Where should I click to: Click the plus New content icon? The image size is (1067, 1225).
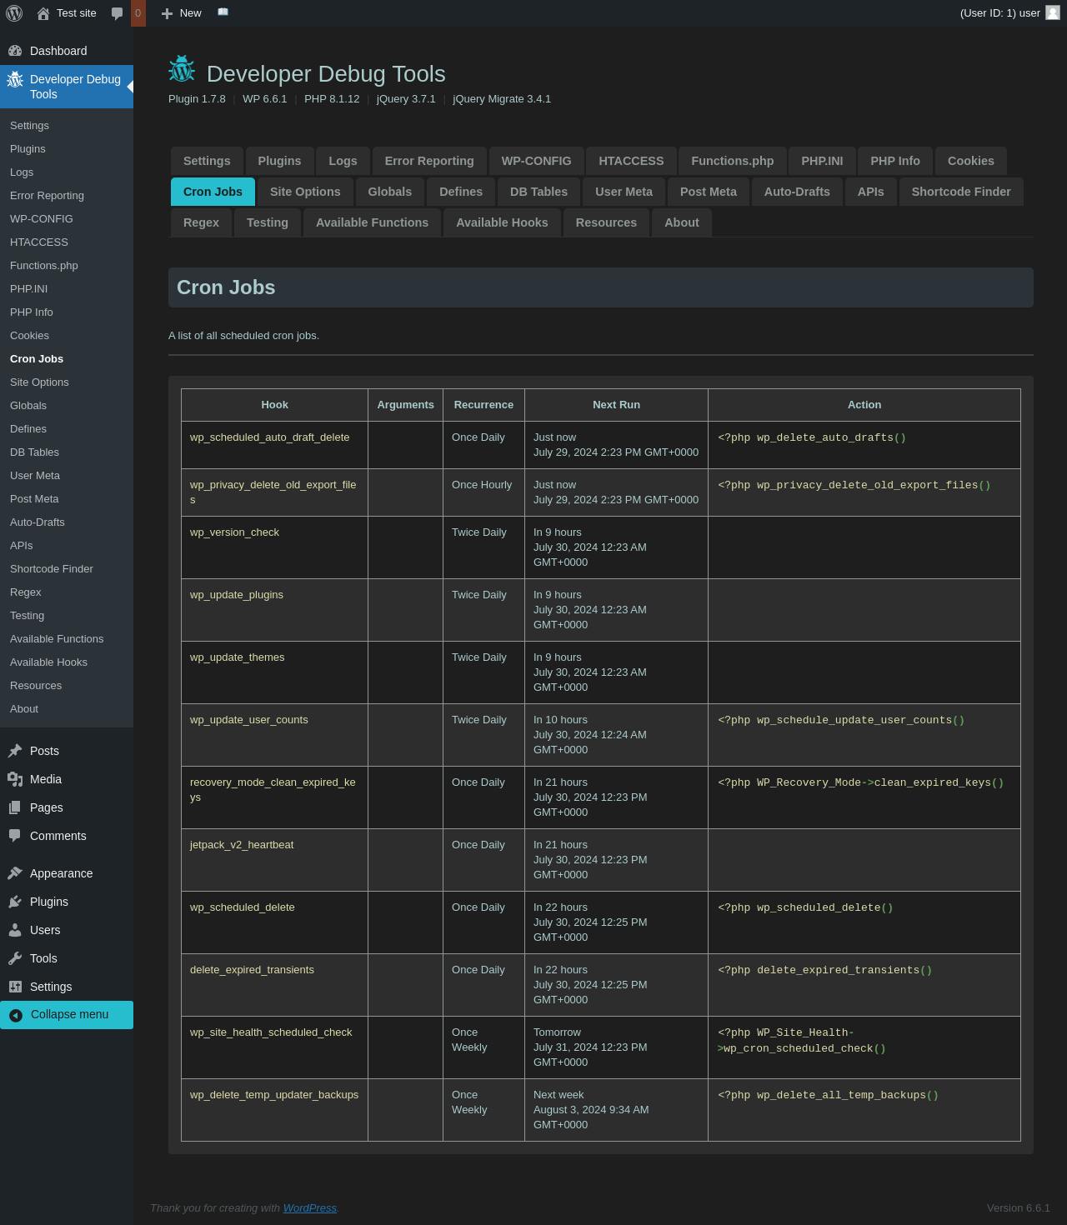(x=167, y=13)
